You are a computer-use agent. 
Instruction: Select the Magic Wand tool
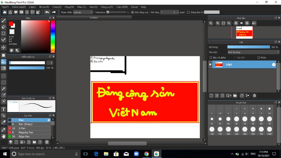point(3,89)
